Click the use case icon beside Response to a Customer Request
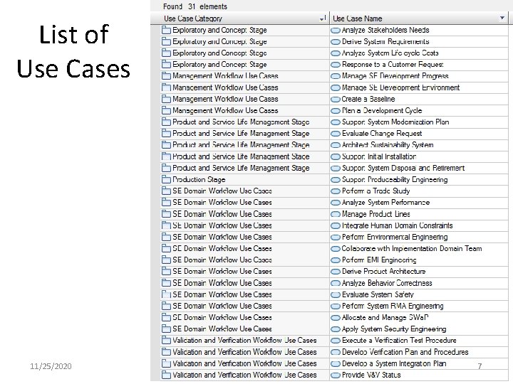This screenshot has width=513, height=384. coord(336,65)
